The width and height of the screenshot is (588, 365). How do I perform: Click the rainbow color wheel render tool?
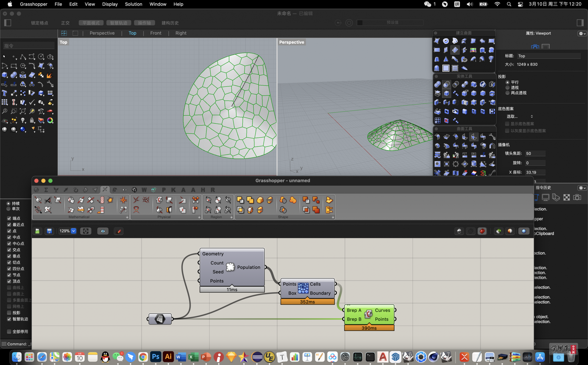(50, 120)
